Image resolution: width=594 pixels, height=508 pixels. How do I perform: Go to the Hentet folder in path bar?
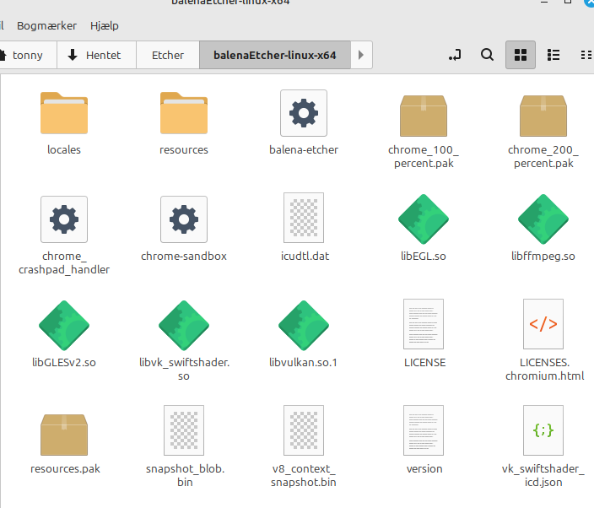tap(94, 55)
